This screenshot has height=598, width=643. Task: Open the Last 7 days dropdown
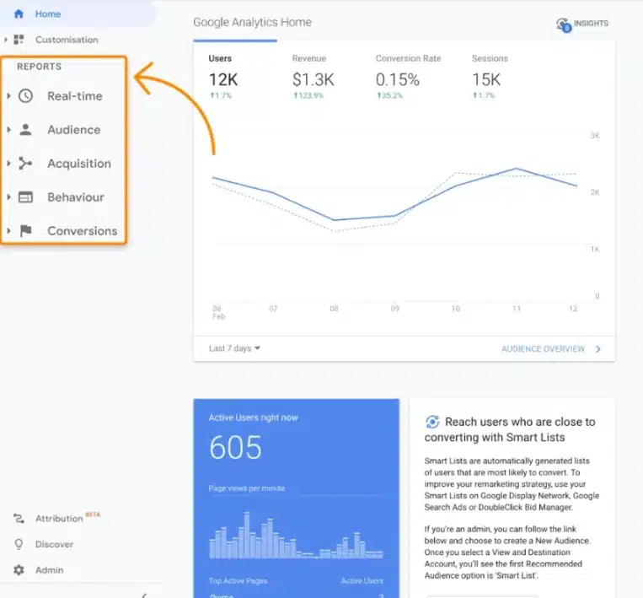(x=234, y=348)
